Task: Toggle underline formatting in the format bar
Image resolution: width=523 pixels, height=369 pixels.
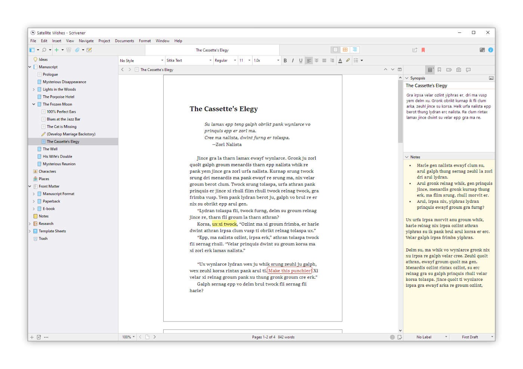Action: (x=301, y=60)
